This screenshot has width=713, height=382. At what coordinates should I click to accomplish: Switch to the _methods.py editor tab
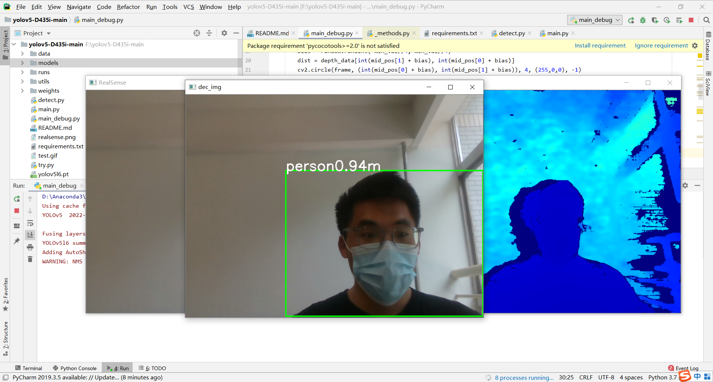pyautogui.click(x=391, y=33)
